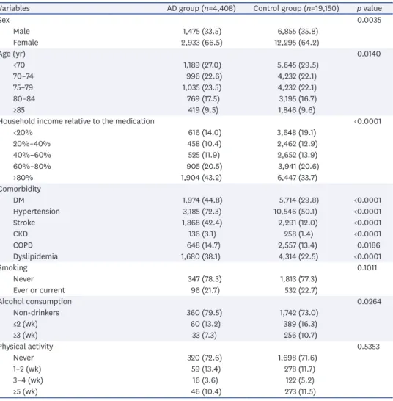393x401 pixels.
Task: Click the '>80%' income row label
Action: click(x=23, y=178)
